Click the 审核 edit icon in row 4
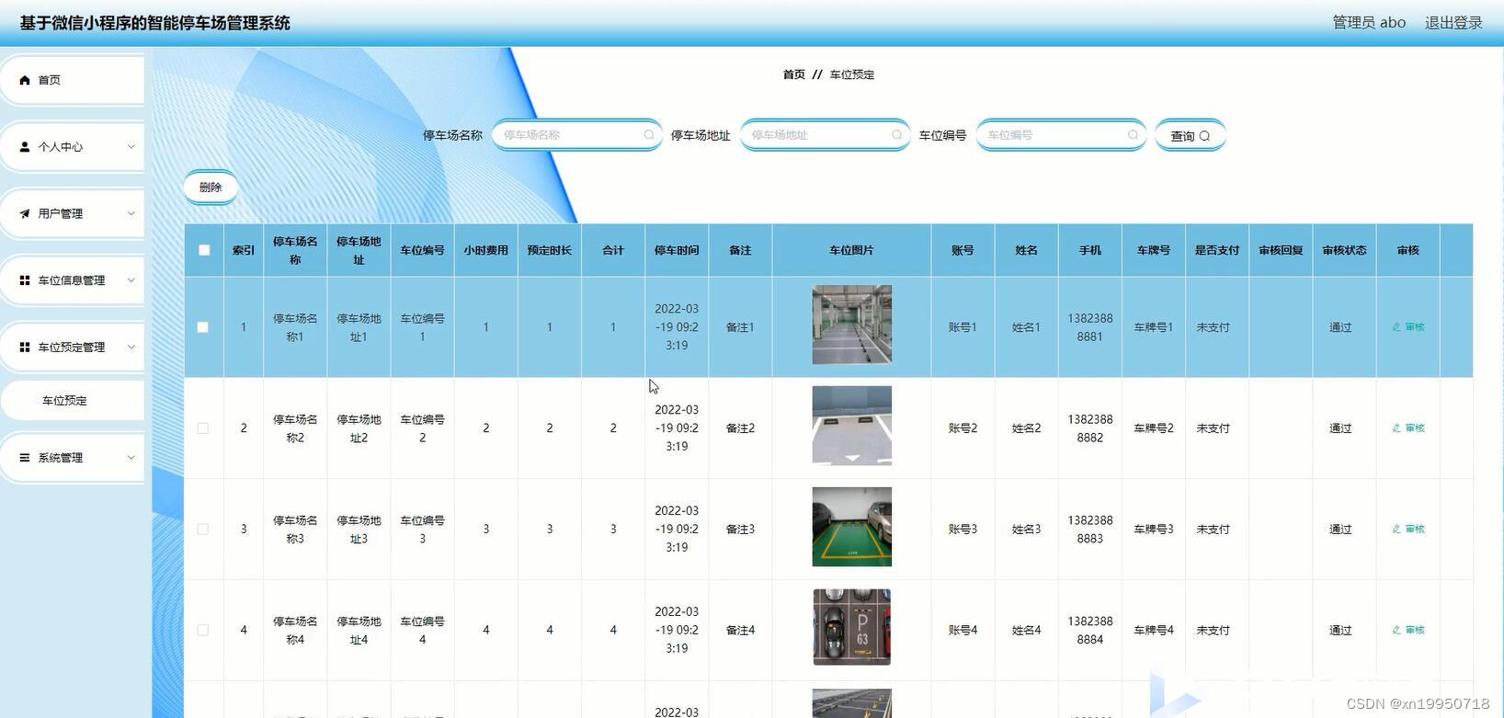Screen dimensions: 1504x718 pyautogui.click(x=1396, y=631)
